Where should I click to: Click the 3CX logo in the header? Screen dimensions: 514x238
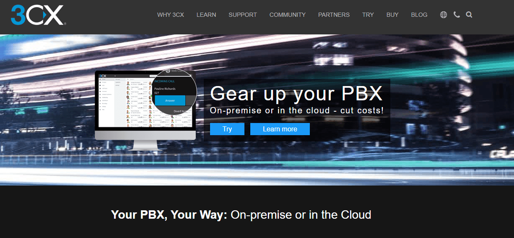(x=38, y=15)
